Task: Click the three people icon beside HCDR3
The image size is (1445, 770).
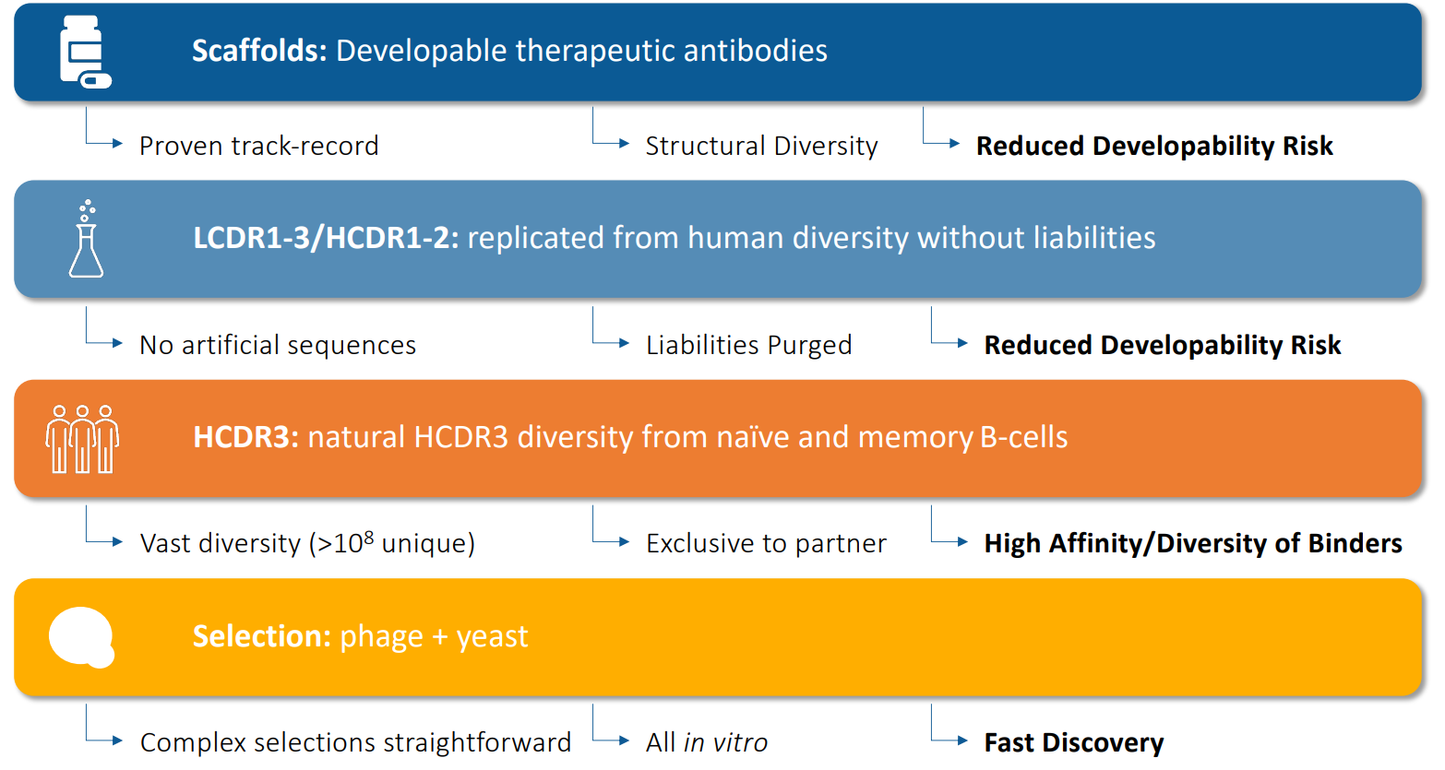Action: 82,439
